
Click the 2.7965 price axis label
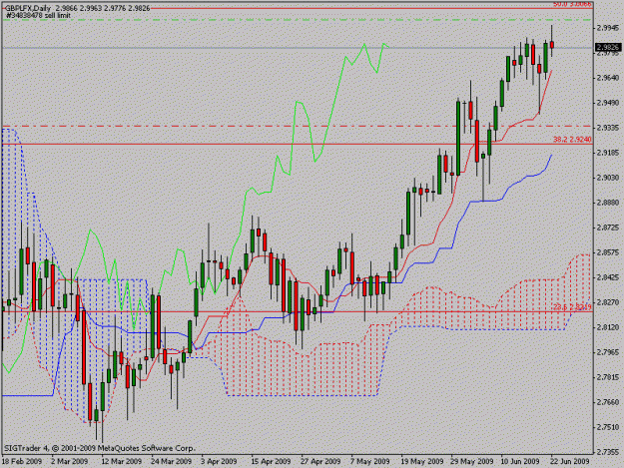608,352
